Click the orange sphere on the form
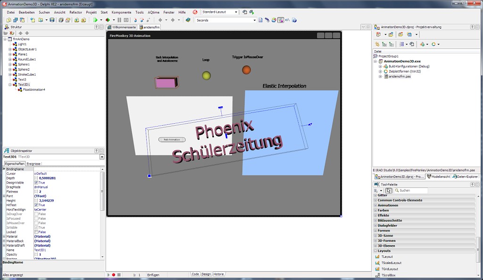The height and width of the screenshot is (280, 483). tap(246, 70)
